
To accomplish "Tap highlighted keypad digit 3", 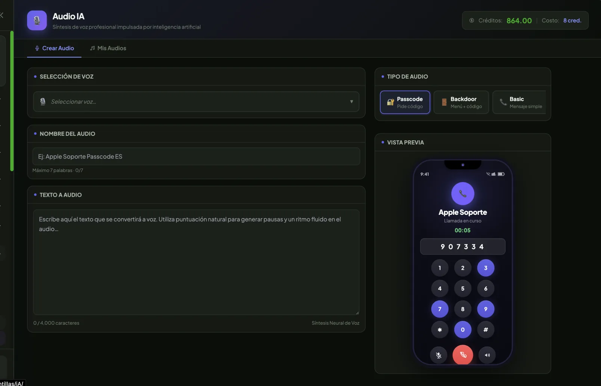I will pyautogui.click(x=486, y=268).
